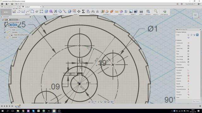Enable the 3D Sketch checkbox
The image size is (202, 113).
click(188, 65)
